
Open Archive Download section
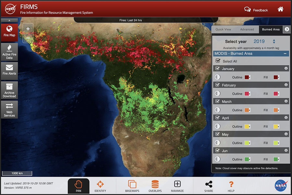9,90
